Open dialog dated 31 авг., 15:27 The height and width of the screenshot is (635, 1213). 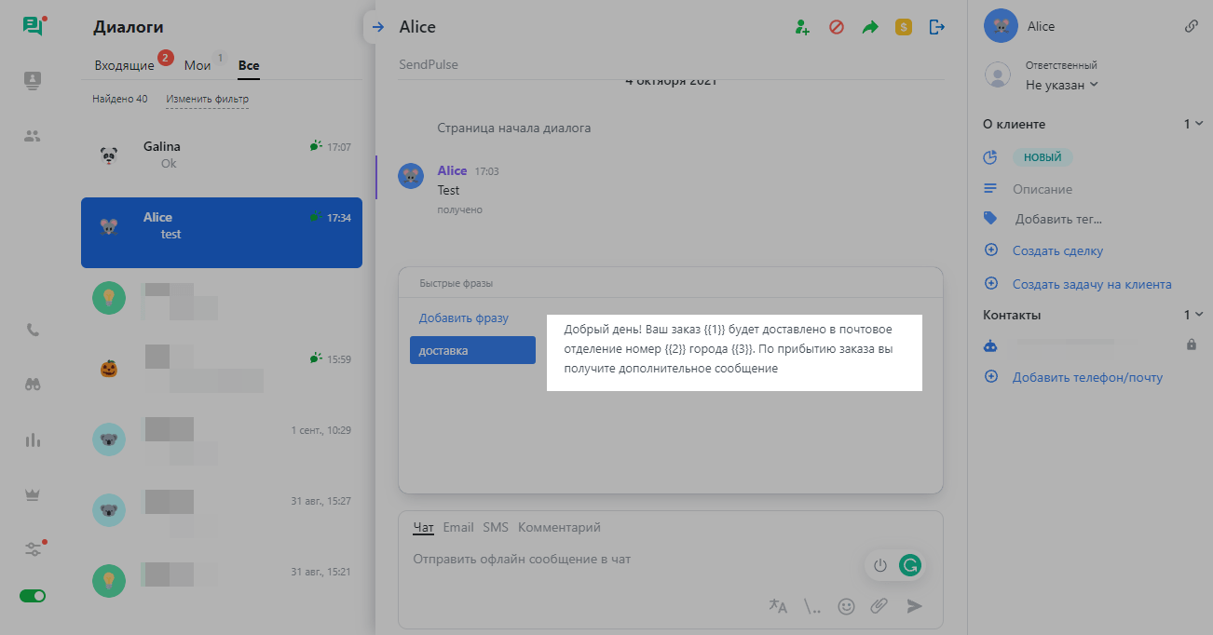(x=222, y=509)
